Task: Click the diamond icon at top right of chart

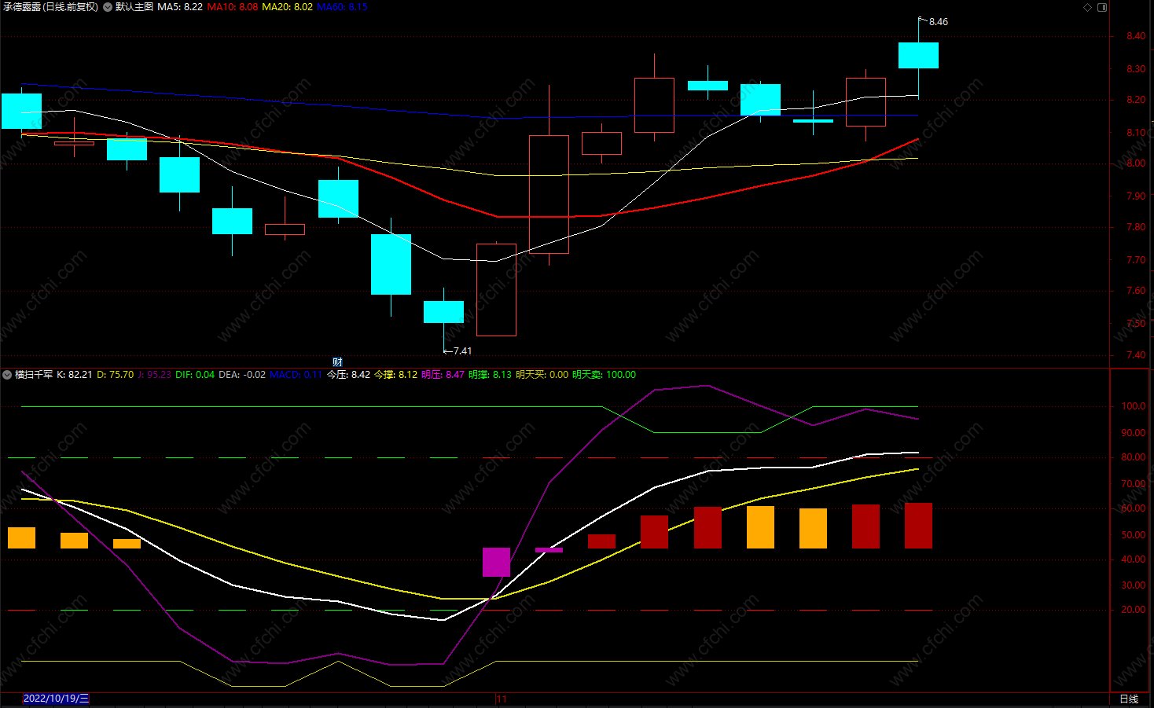Action: tap(1088, 7)
